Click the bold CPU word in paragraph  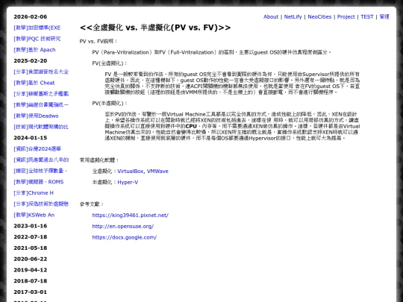click(x=191, y=126)
